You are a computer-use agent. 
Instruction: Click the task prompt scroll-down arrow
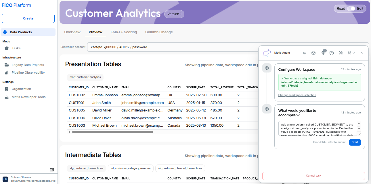(x=359, y=129)
